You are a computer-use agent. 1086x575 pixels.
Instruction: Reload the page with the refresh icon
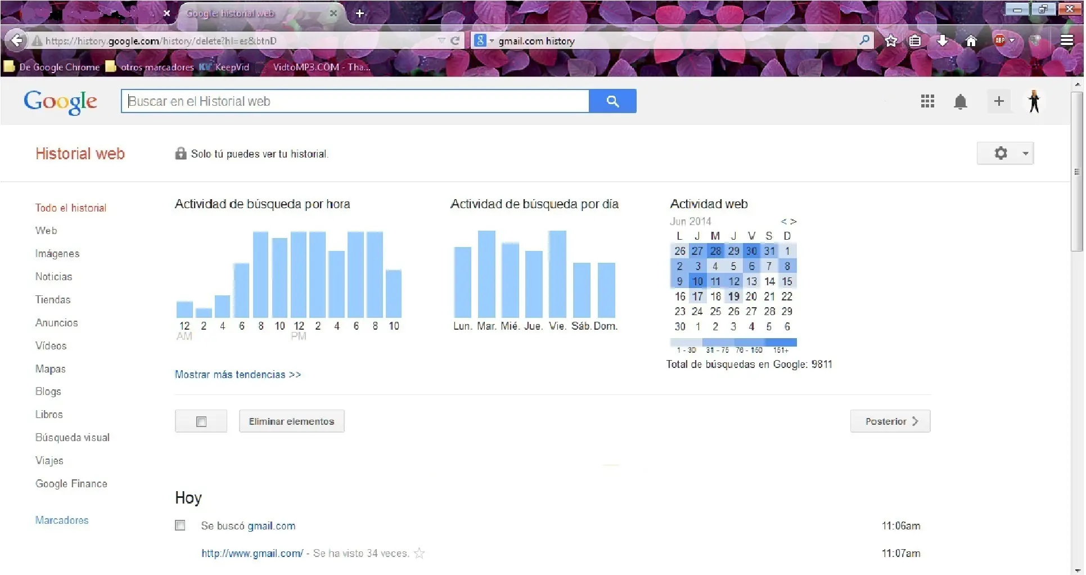455,41
